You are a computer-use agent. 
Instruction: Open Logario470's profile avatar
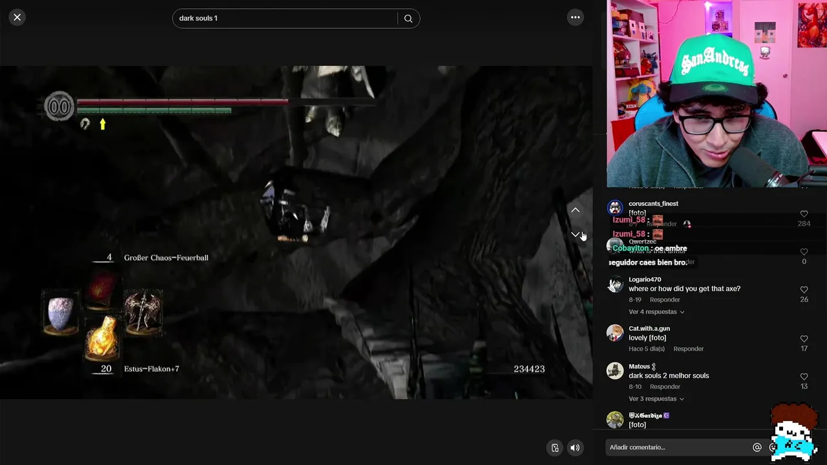click(615, 284)
